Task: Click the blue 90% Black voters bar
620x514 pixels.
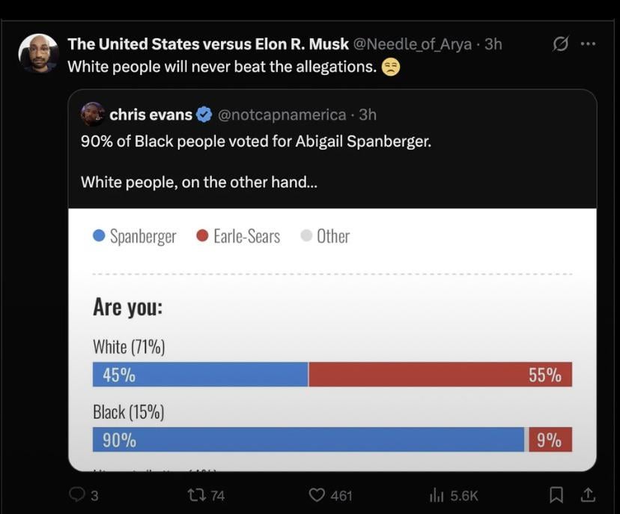Action: [x=308, y=440]
